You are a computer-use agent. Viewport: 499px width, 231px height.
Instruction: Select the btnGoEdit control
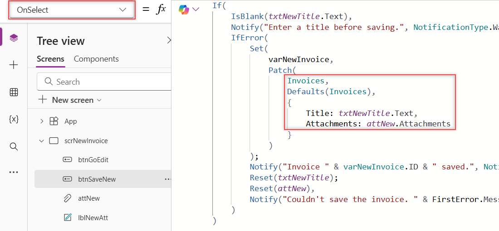93,160
